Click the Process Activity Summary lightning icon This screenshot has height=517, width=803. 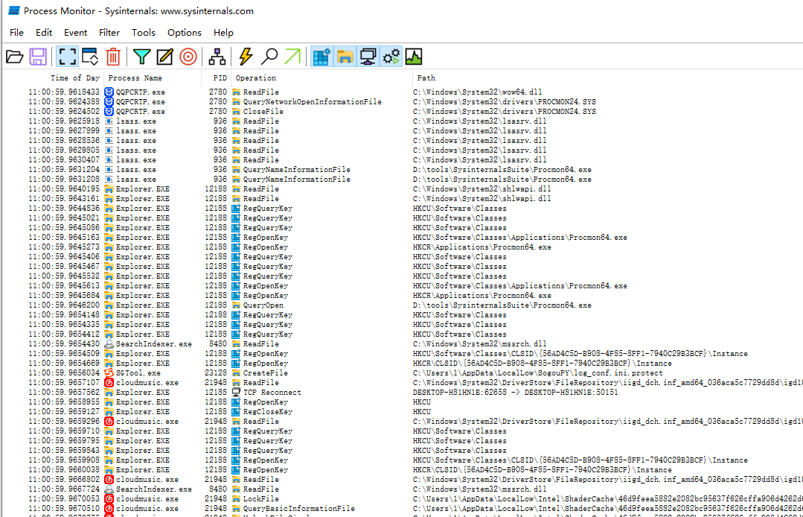[x=246, y=57]
